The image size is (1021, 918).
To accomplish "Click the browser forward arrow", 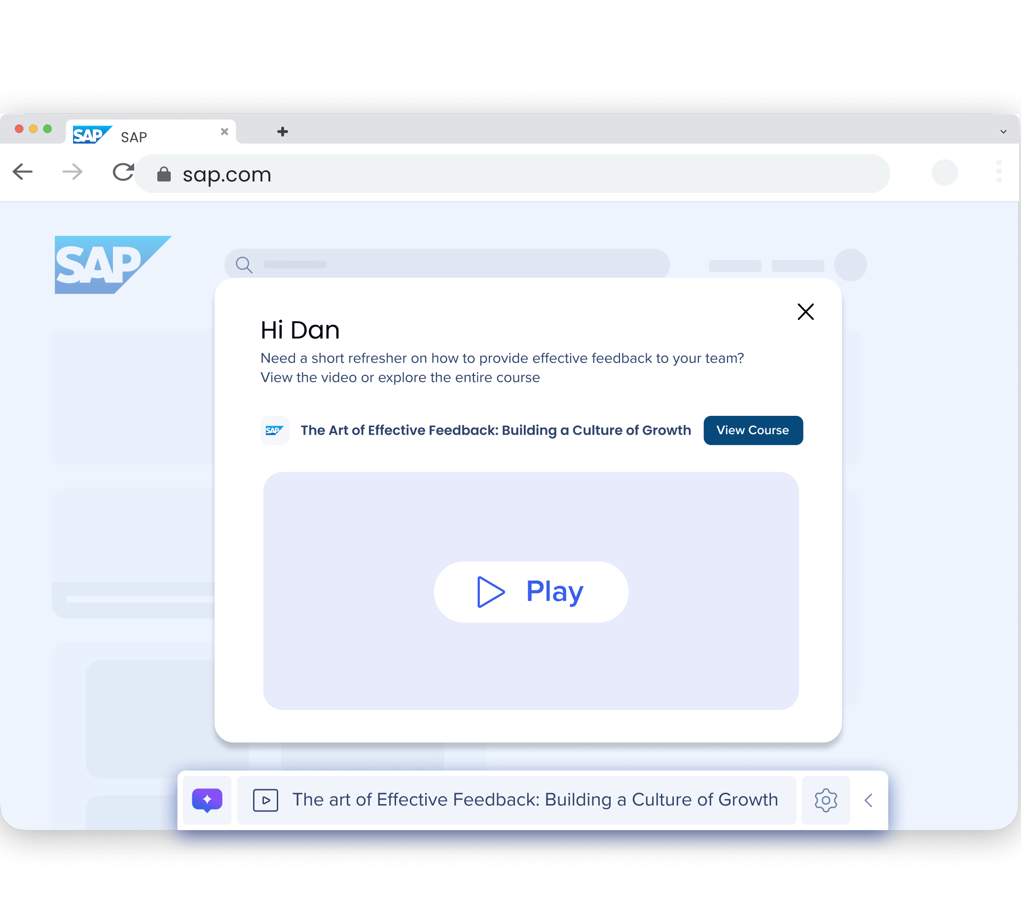I will pyautogui.click(x=72, y=172).
